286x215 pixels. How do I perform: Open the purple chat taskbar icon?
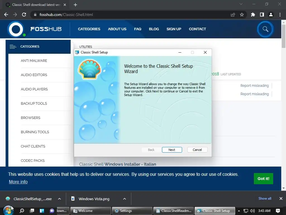tap(52, 211)
